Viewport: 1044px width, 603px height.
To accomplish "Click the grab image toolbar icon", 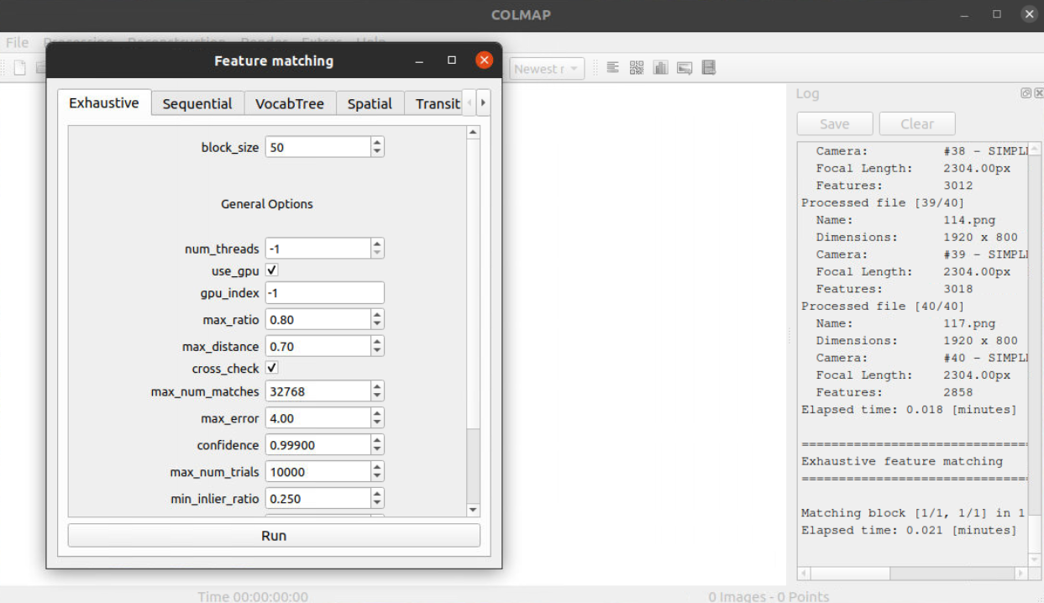I will click(685, 68).
